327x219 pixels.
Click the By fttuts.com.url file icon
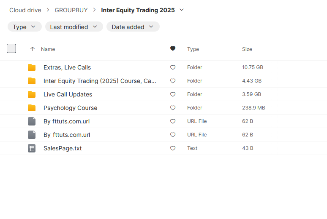32,121
